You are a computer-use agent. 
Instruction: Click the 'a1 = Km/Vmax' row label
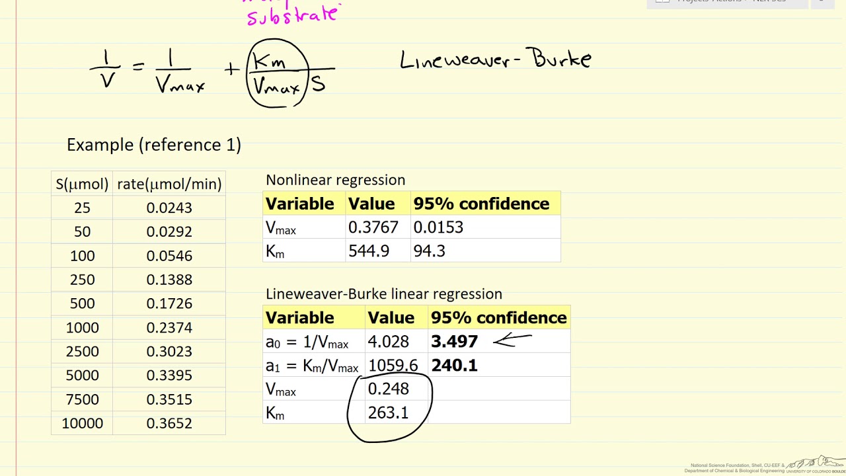point(312,366)
